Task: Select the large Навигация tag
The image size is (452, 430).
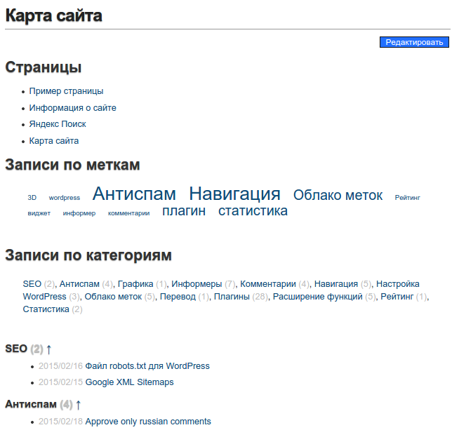Action: coord(234,194)
